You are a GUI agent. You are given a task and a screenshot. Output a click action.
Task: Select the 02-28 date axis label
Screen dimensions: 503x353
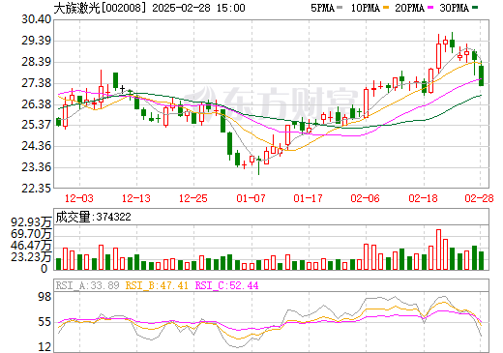tap(479, 198)
